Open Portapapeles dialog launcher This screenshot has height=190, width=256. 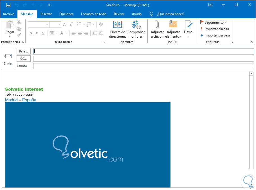(23, 42)
